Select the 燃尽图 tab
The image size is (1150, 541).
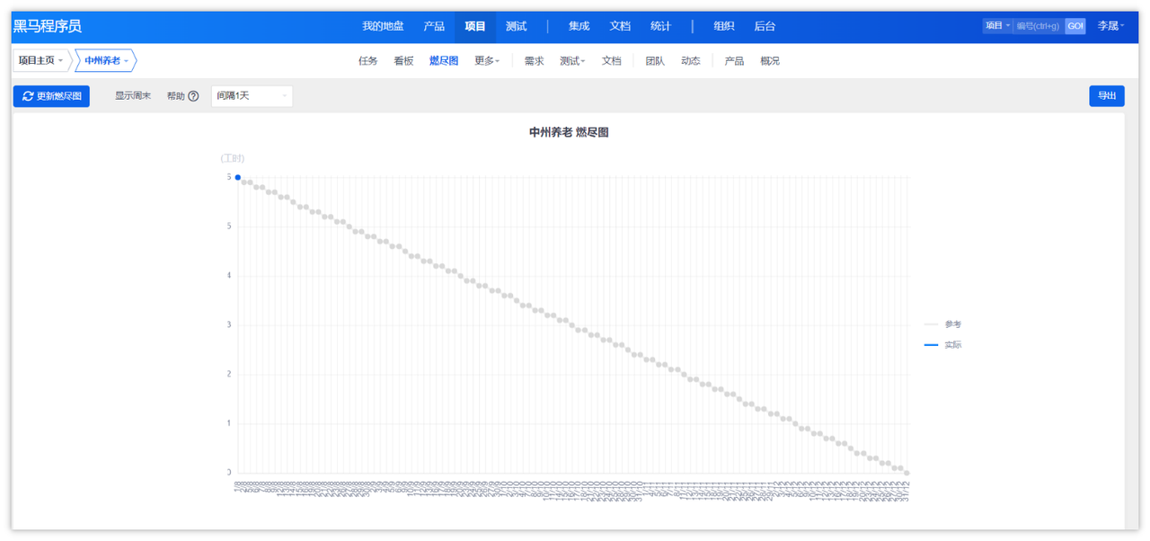pyautogui.click(x=444, y=61)
